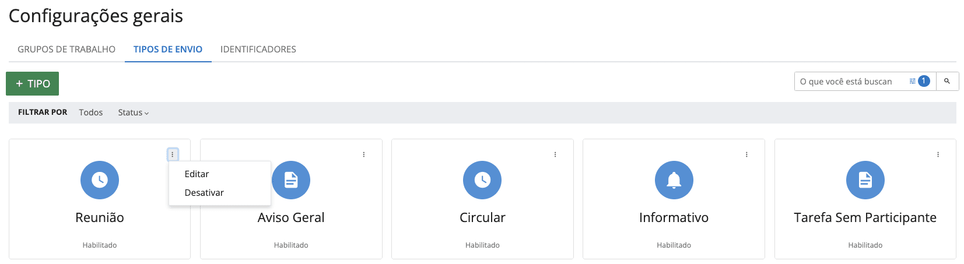Screen dimensions: 964x264
Task: Focus the search input field
Action: coord(849,82)
